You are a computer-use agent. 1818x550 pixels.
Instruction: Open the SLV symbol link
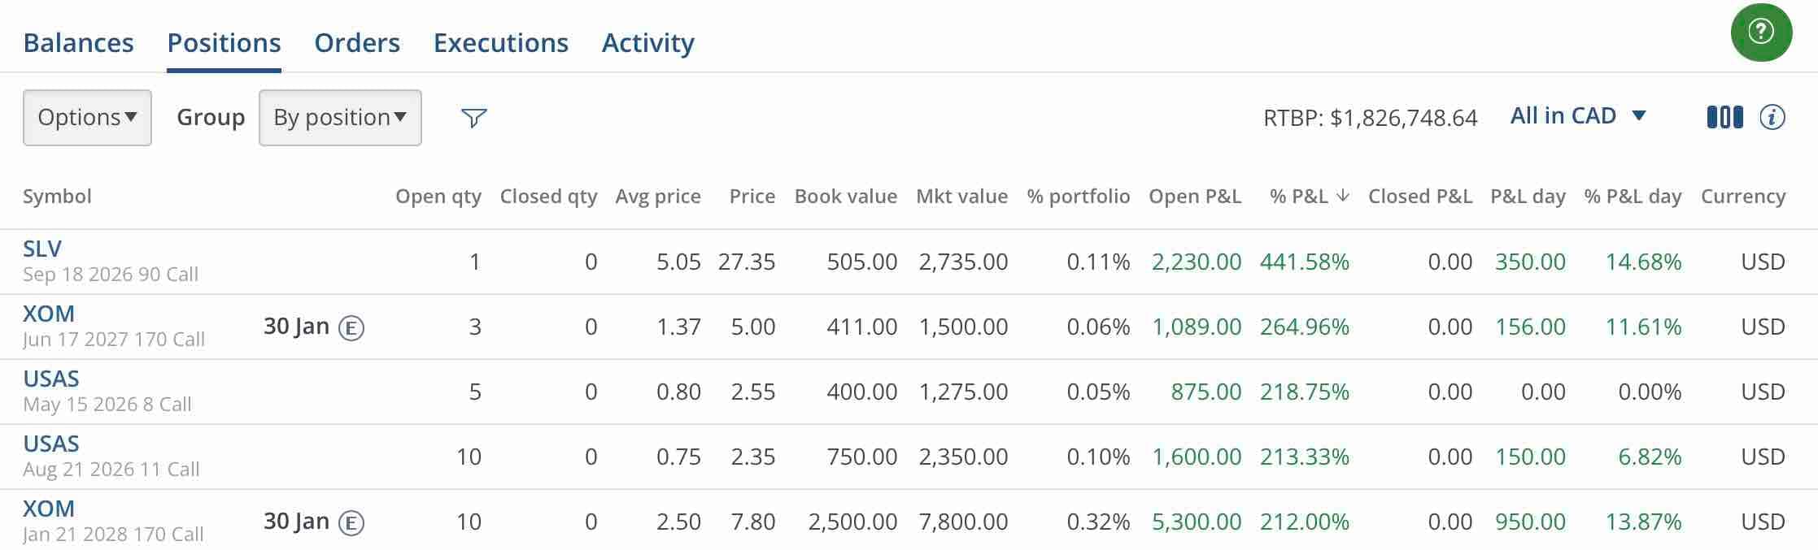tap(42, 249)
